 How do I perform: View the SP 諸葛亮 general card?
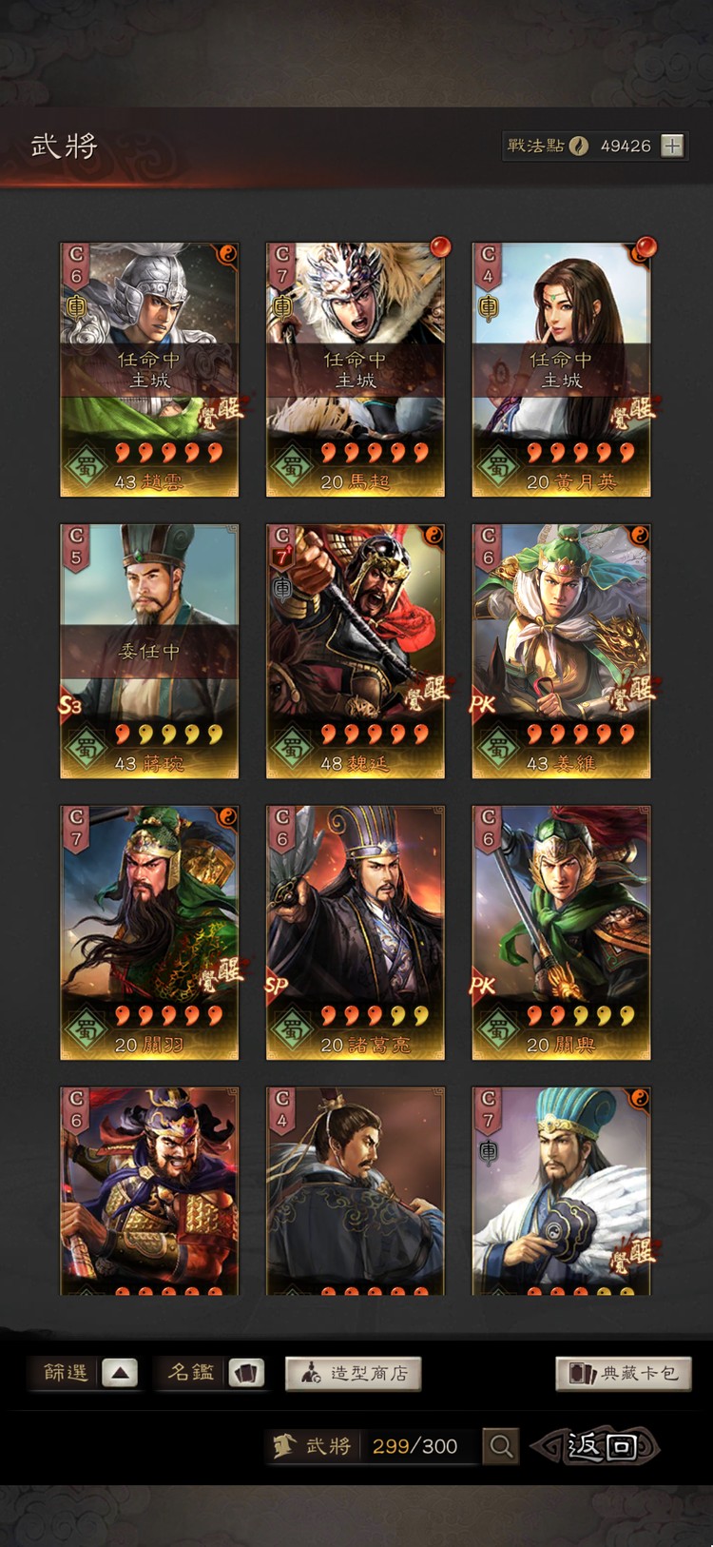355,932
